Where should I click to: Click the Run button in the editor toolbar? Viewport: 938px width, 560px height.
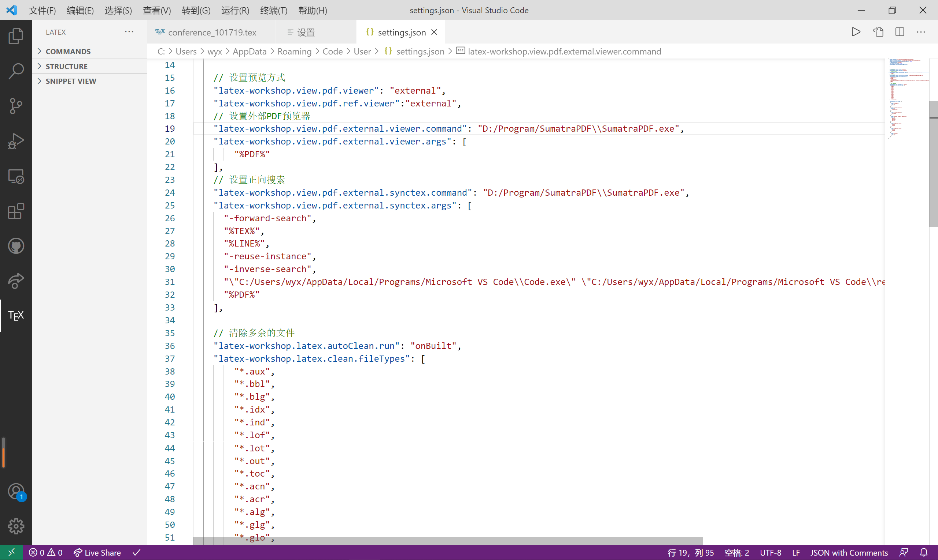click(856, 32)
